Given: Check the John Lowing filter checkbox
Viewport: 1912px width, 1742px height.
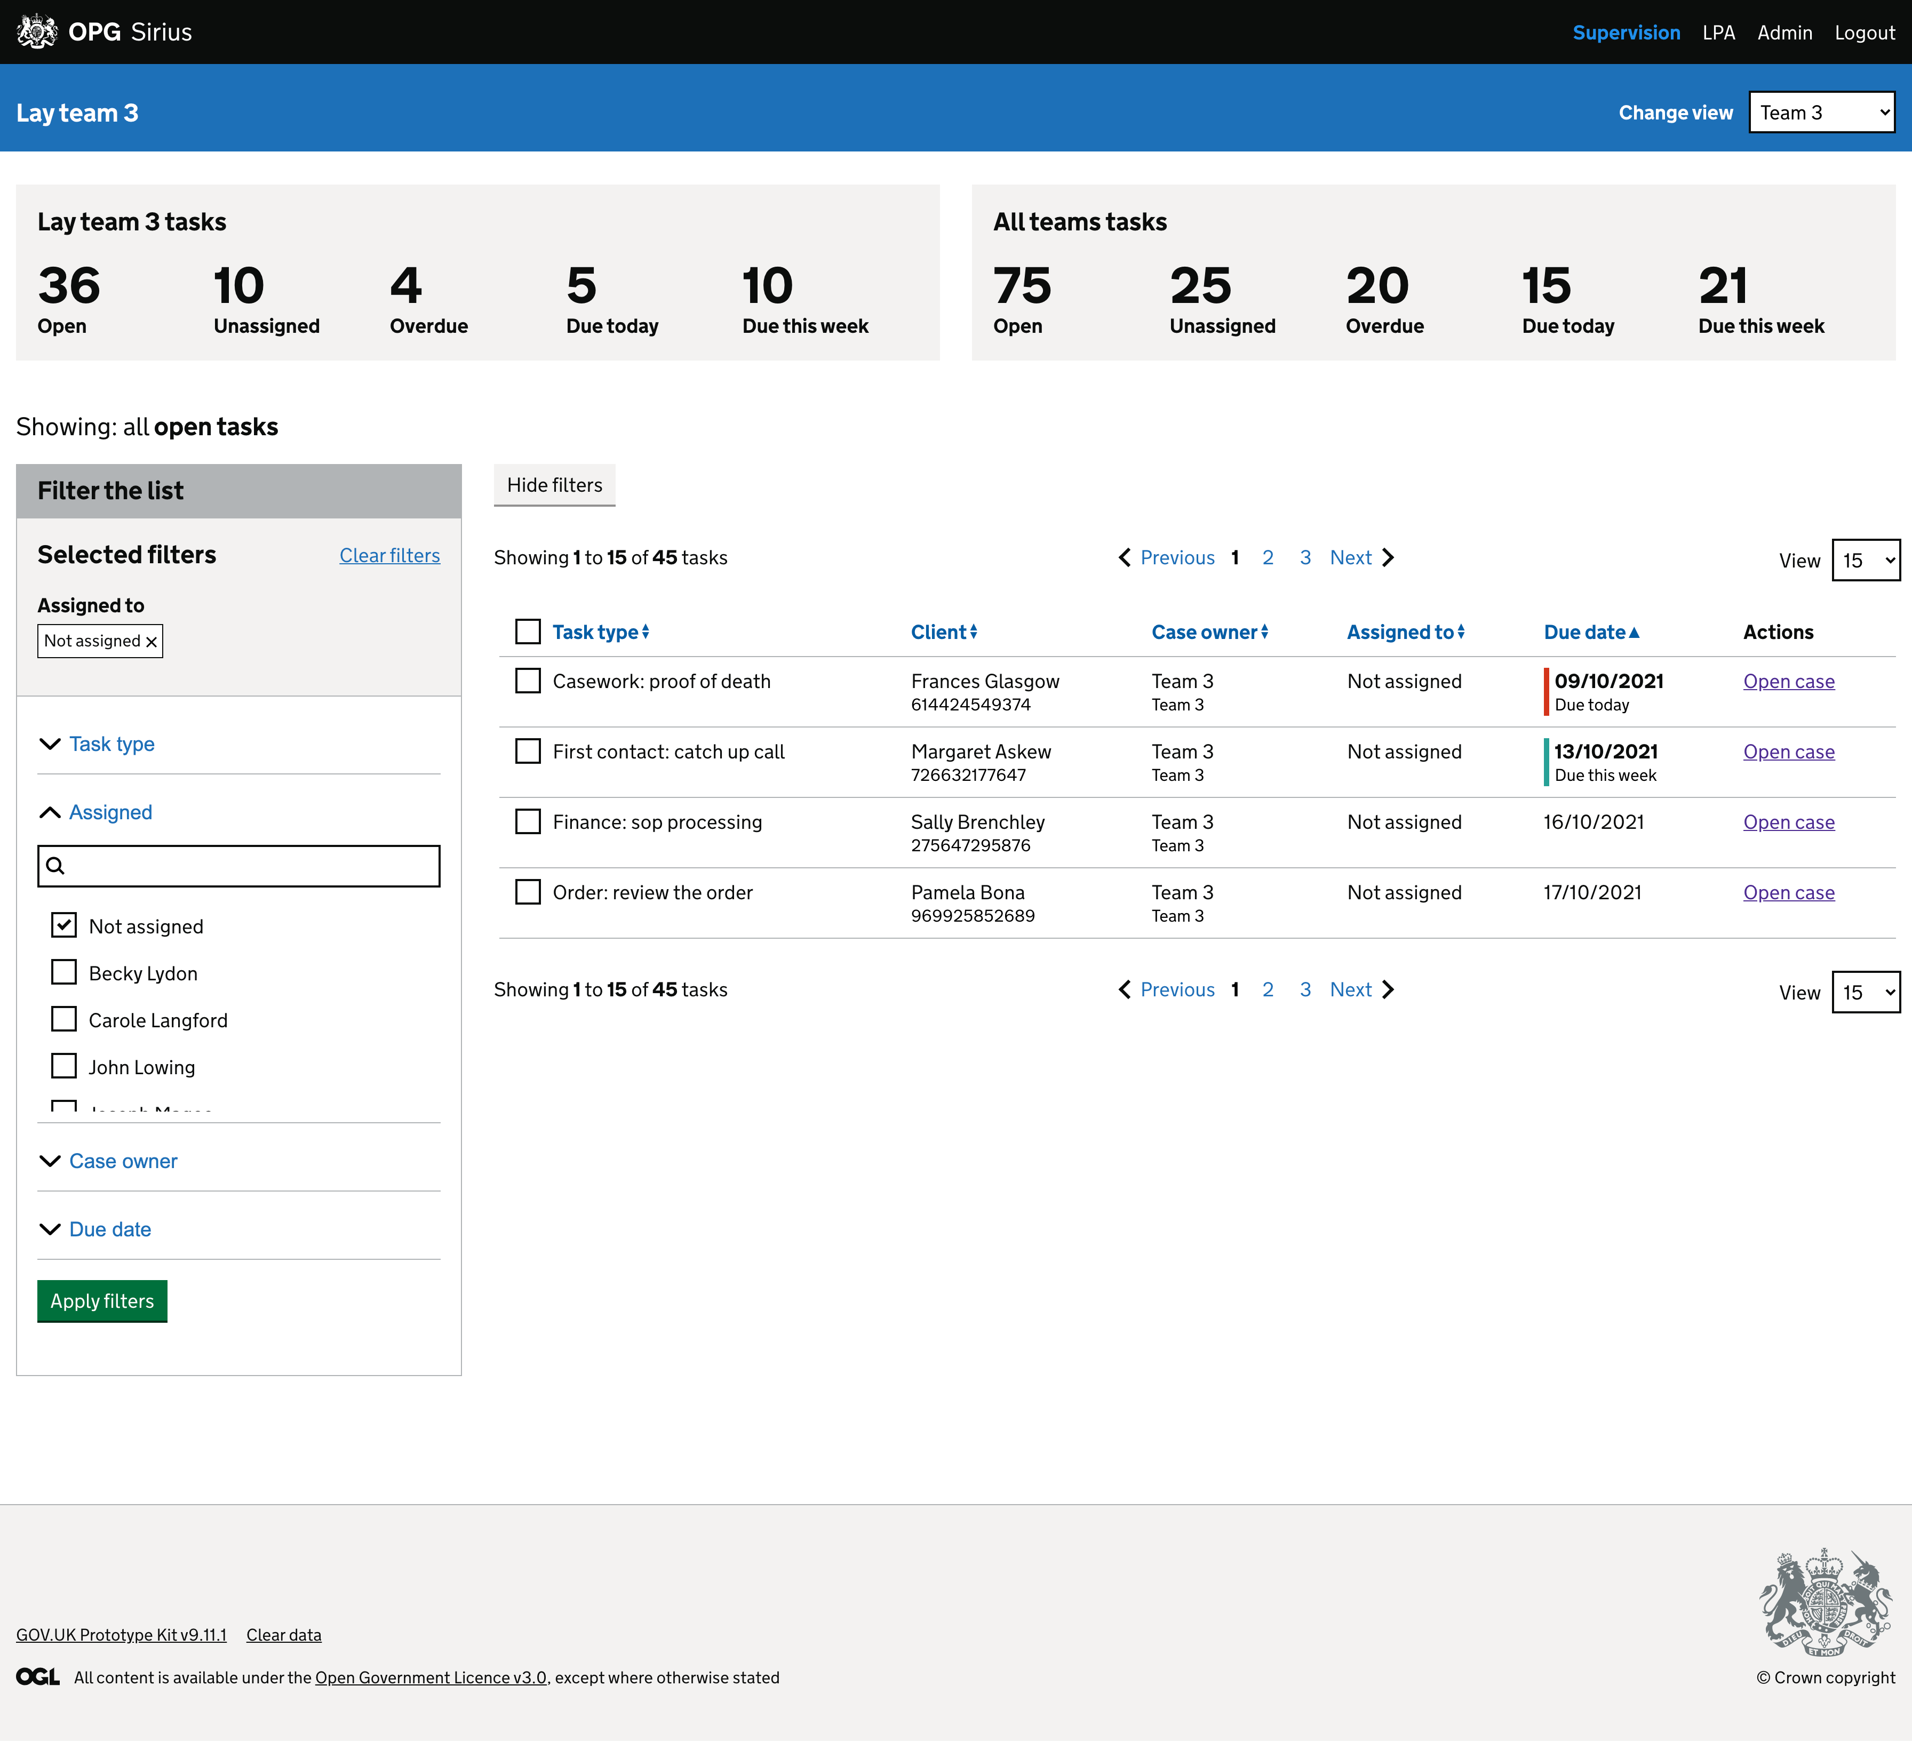Looking at the screenshot, I should (x=63, y=1066).
